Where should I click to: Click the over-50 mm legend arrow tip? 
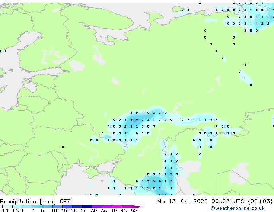137,207
